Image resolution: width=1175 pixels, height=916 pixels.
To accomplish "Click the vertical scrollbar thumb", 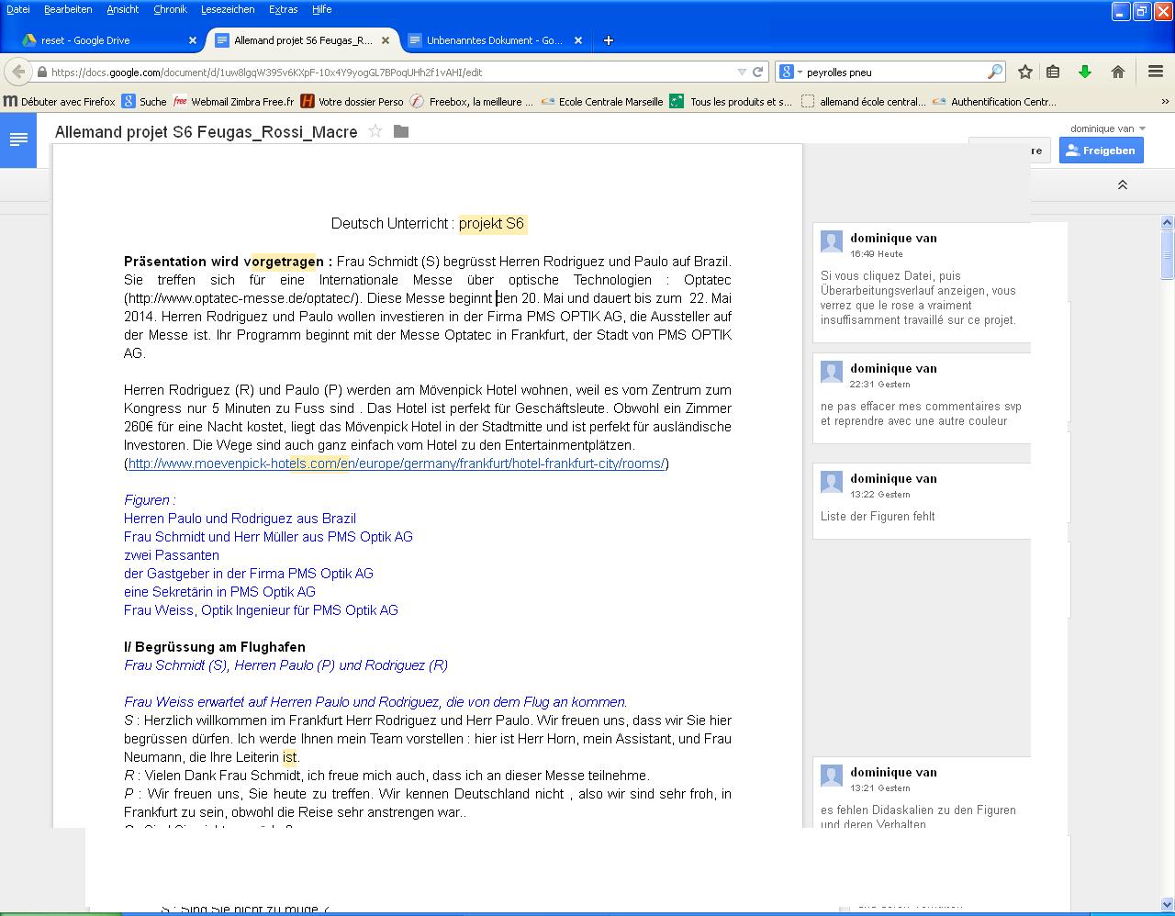I will [1167, 253].
